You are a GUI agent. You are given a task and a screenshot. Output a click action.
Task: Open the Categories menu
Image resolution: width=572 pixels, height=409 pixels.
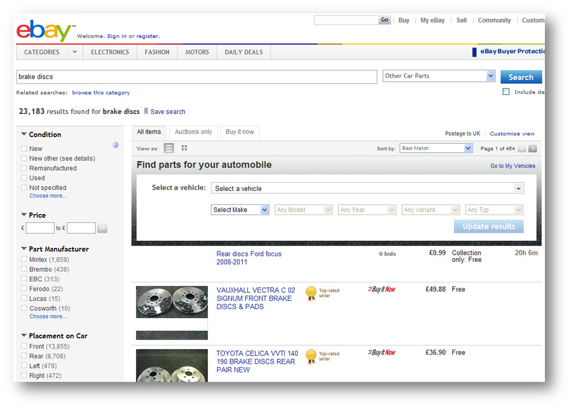tap(42, 52)
